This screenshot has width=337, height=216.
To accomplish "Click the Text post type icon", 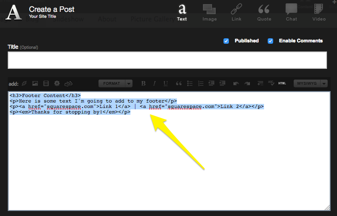I will tap(182, 12).
